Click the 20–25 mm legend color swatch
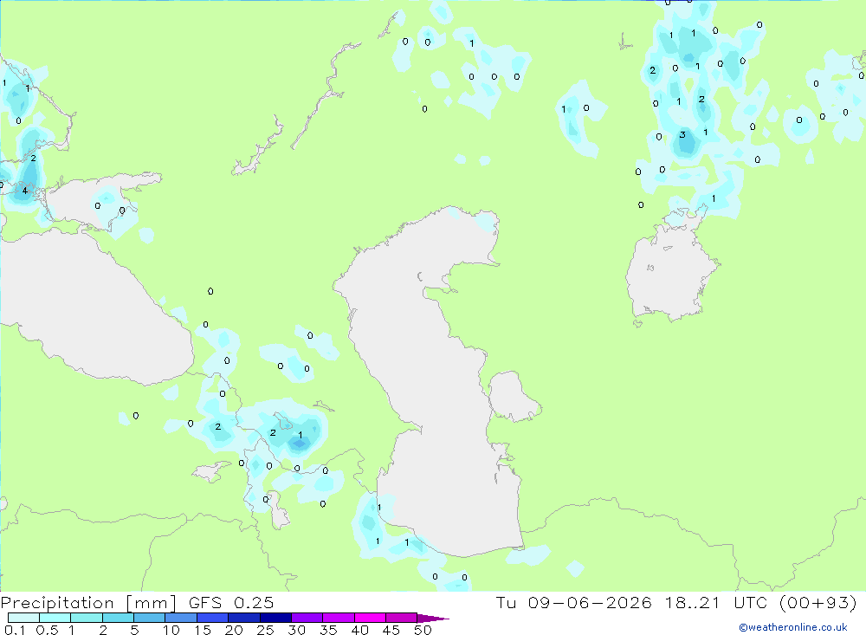The image size is (866, 635). 244,618
